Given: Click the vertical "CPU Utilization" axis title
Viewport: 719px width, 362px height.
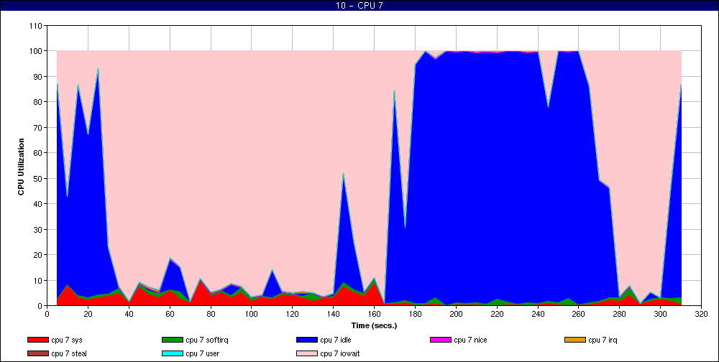Looking at the screenshot, I should (x=22, y=165).
